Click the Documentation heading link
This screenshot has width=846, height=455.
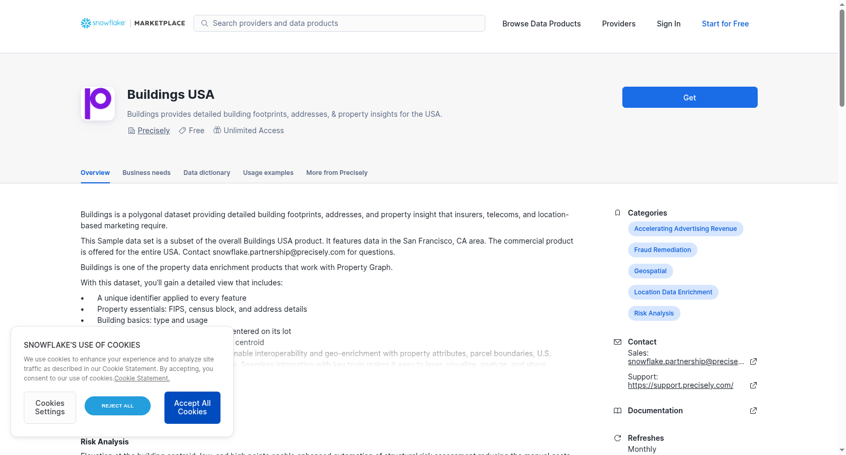(x=655, y=411)
